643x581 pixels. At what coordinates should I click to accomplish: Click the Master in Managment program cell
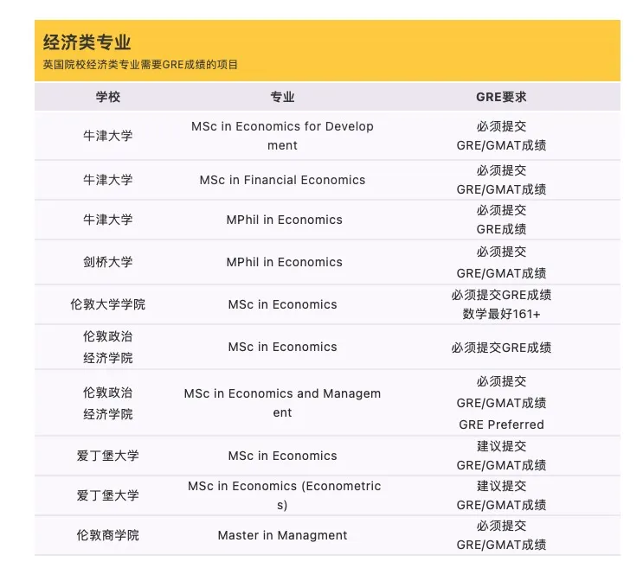282,535
